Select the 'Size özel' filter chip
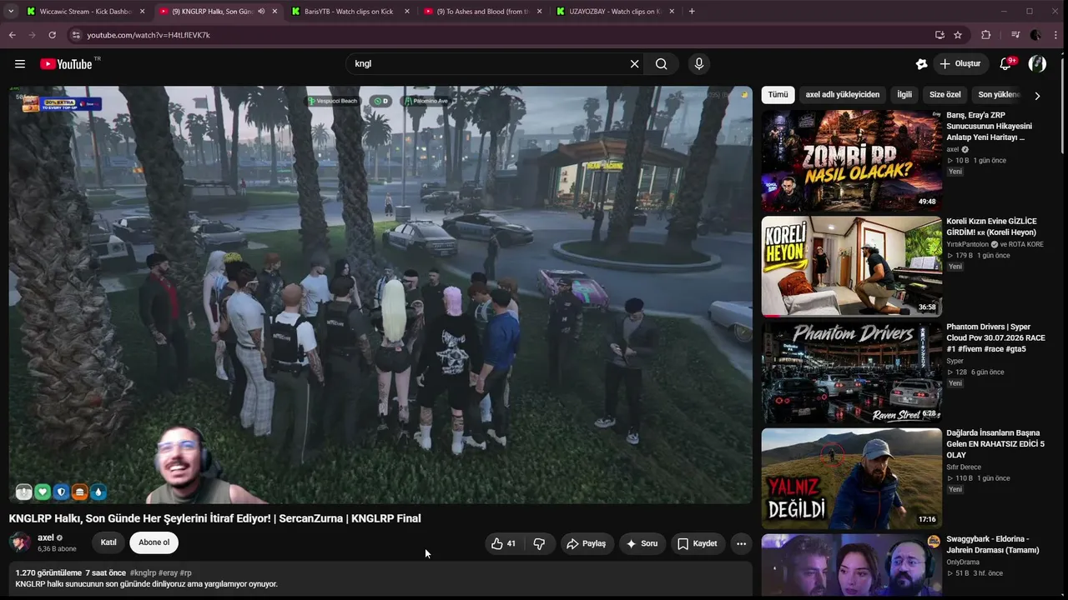Screen dimensions: 1068x600 pyautogui.click(x=945, y=95)
